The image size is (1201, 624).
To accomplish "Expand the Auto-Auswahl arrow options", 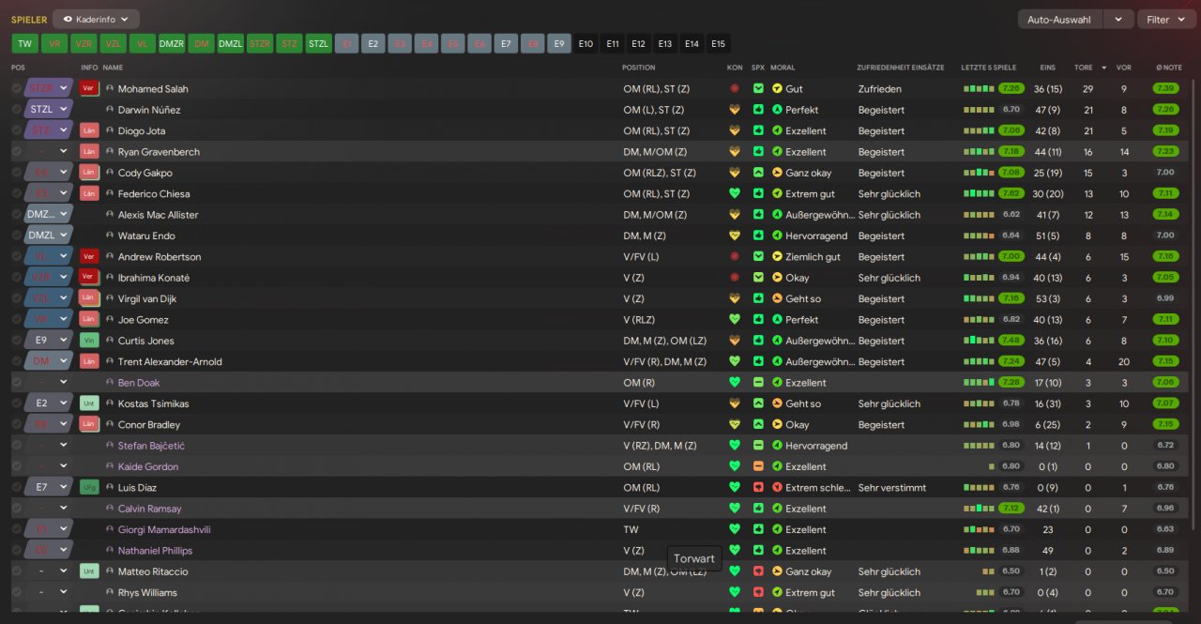I will (1117, 19).
